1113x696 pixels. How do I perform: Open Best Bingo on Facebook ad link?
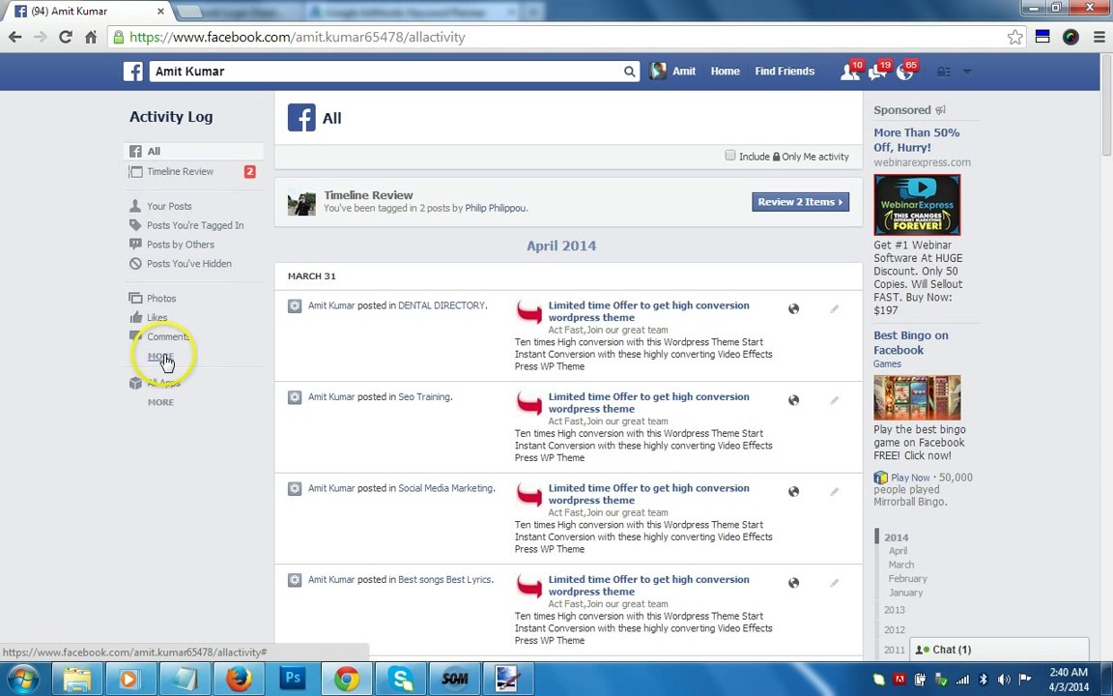click(x=911, y=342)
